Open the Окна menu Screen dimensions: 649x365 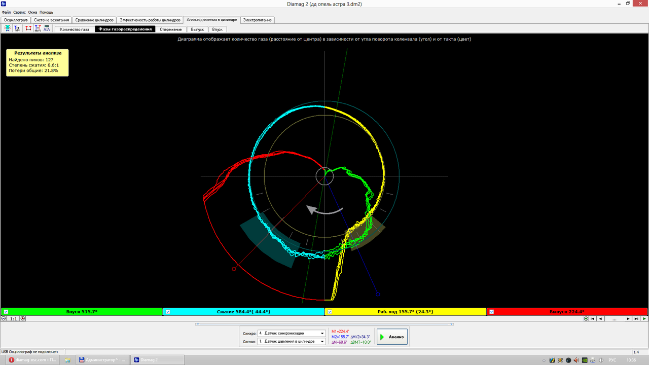point(32,12)
